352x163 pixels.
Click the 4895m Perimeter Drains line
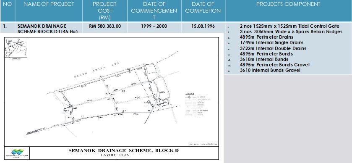(x=266, y=37)
